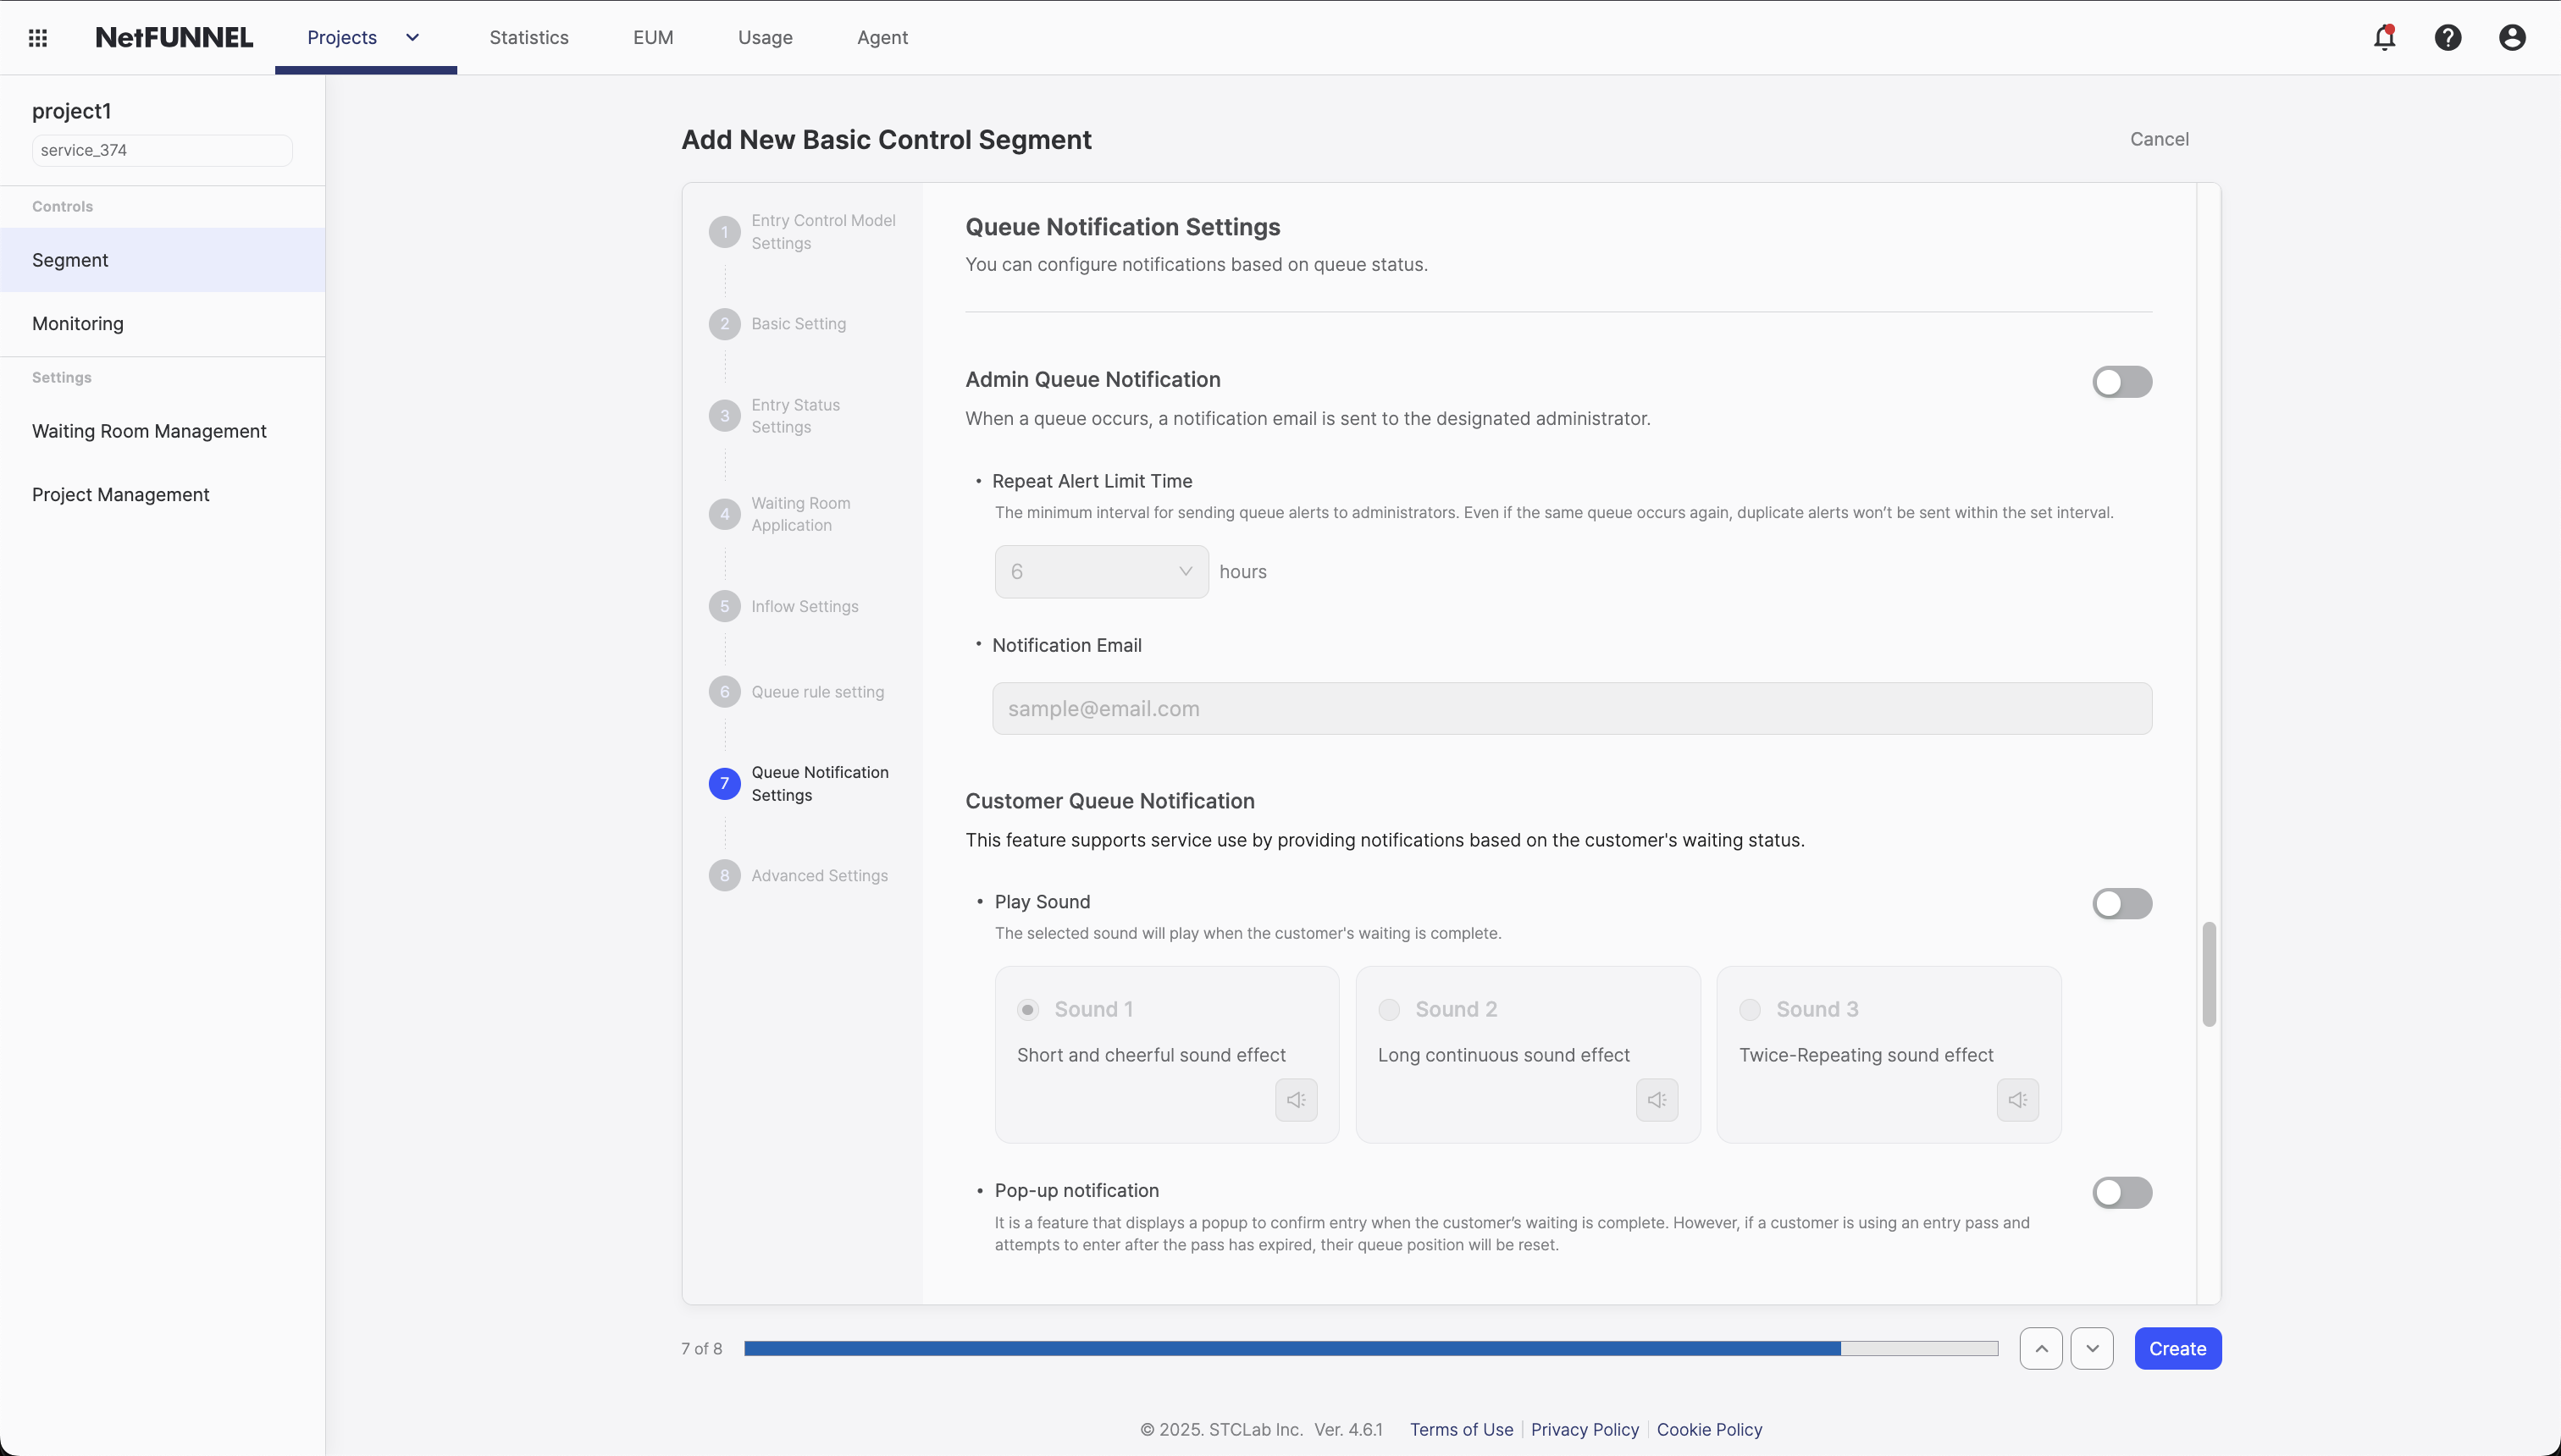This screenshot has height=1456, width=2561.
Task: Preview Sound 3 with speaker icon
Action: pyautogui.click(x=2016, y=1100)
